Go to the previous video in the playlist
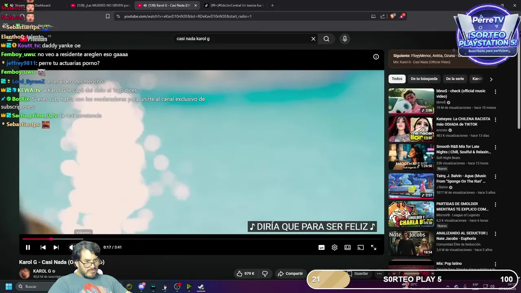 pos(43,247)
